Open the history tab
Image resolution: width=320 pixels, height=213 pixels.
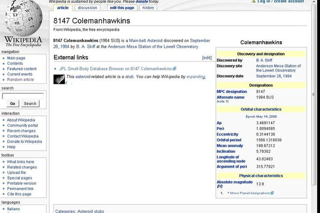point(148,8)
